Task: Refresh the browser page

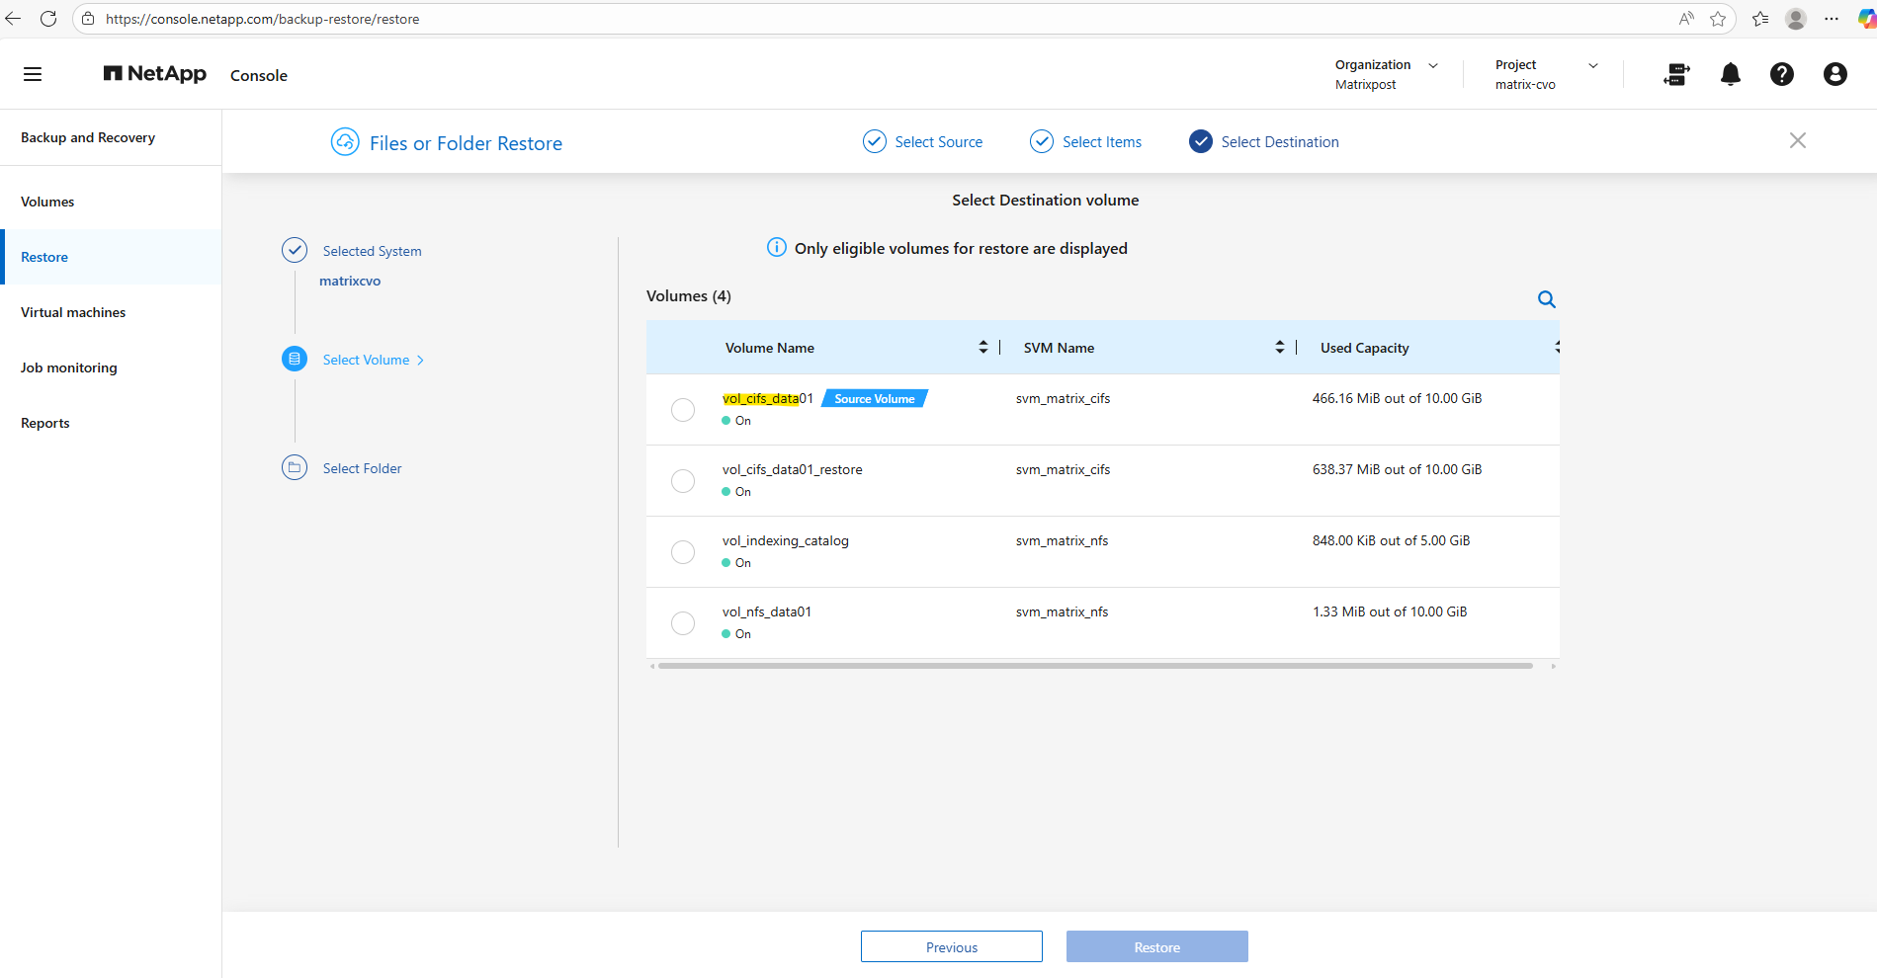Action: (48, 19)
